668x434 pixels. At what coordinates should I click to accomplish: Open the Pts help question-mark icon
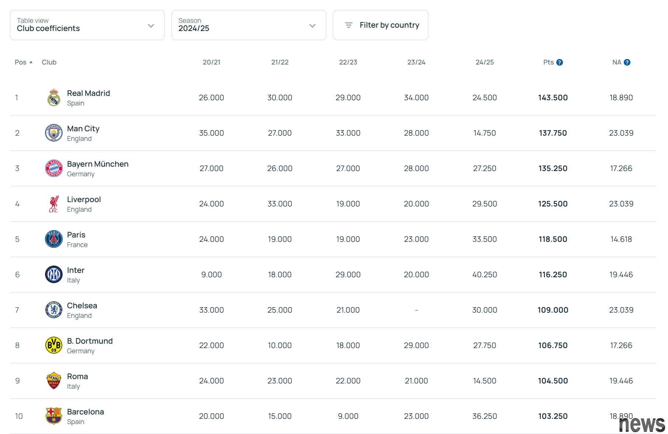click(x=560, y=62)
